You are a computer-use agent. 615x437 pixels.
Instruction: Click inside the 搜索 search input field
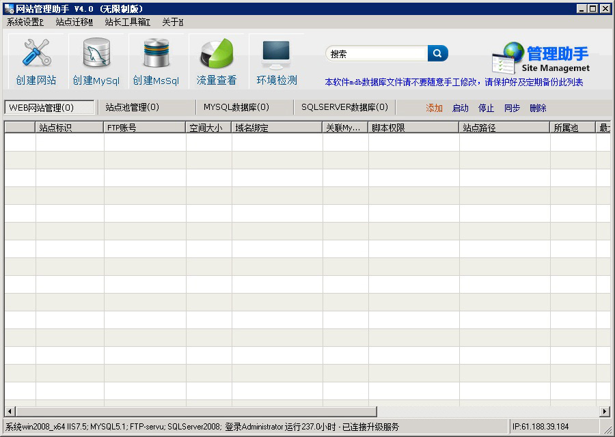pos(376,53)
